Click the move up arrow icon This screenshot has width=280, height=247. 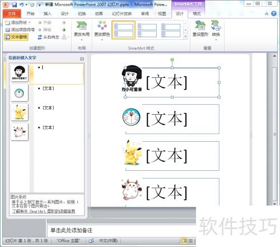[64, 22]
